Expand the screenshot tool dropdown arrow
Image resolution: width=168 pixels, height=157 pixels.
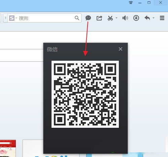tap(116, 18)
